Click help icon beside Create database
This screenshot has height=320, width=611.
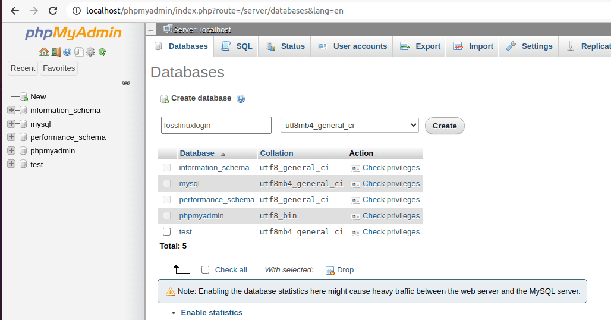[241, 99]
